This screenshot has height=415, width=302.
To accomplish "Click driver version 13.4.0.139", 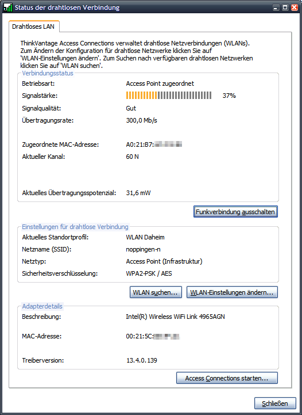I will (142, 360).
